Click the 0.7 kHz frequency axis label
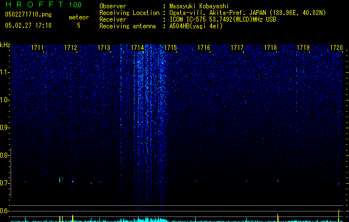 click(x=4, y=183)
